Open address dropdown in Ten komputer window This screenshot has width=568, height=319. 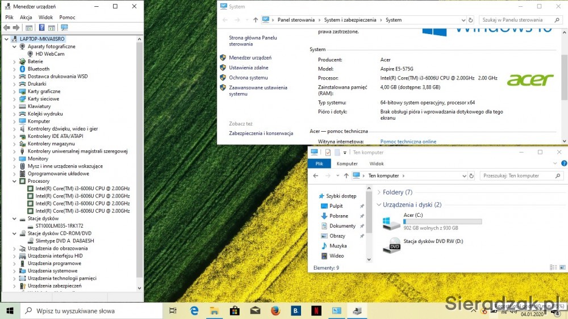[463, 175]
